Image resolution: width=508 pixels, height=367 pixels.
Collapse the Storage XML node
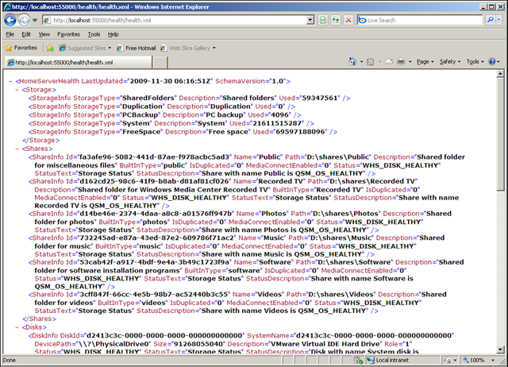(x=17, y=90)
